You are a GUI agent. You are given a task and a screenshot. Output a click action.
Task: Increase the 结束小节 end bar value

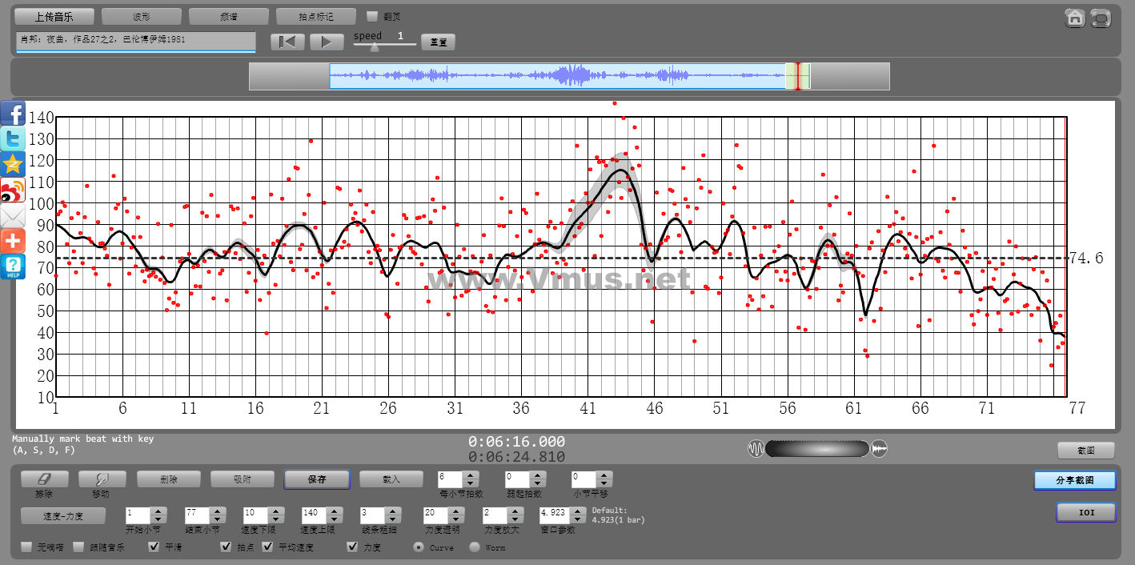click(x=217, y=510)
